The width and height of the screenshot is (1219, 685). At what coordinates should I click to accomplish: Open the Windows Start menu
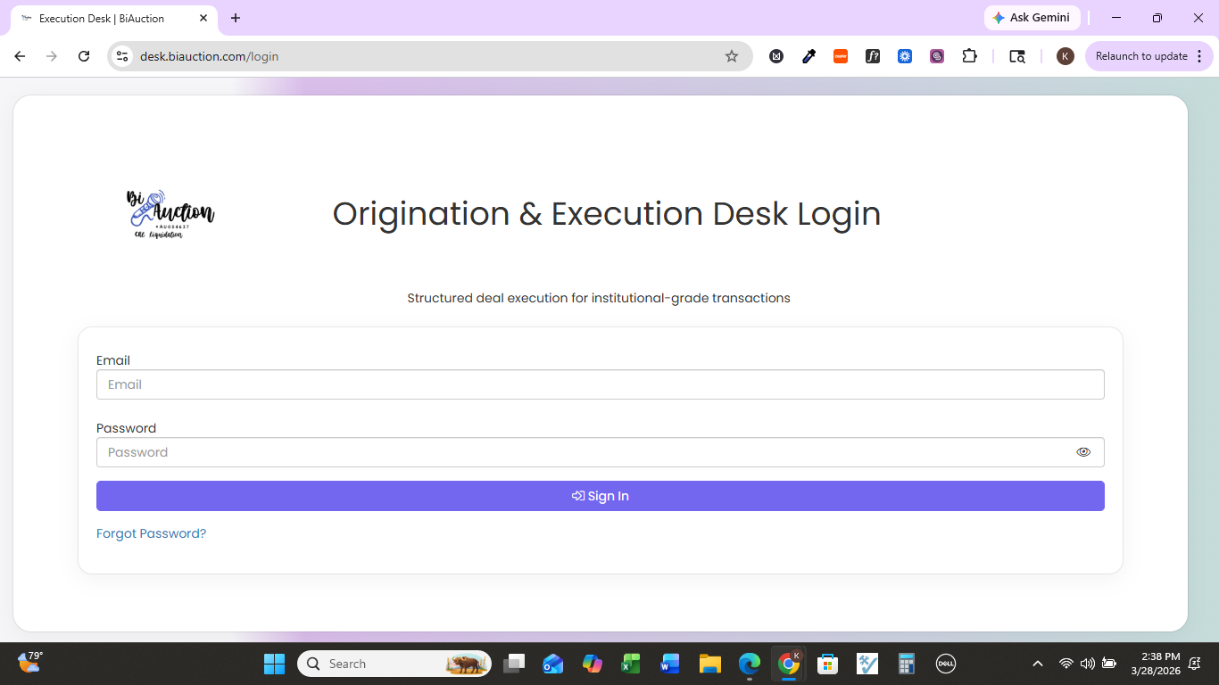click(274, 664)
